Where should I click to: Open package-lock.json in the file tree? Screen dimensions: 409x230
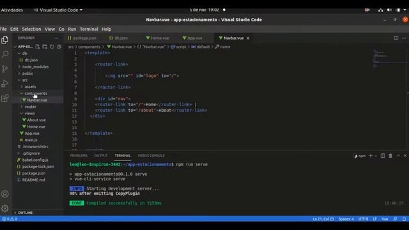38,167
